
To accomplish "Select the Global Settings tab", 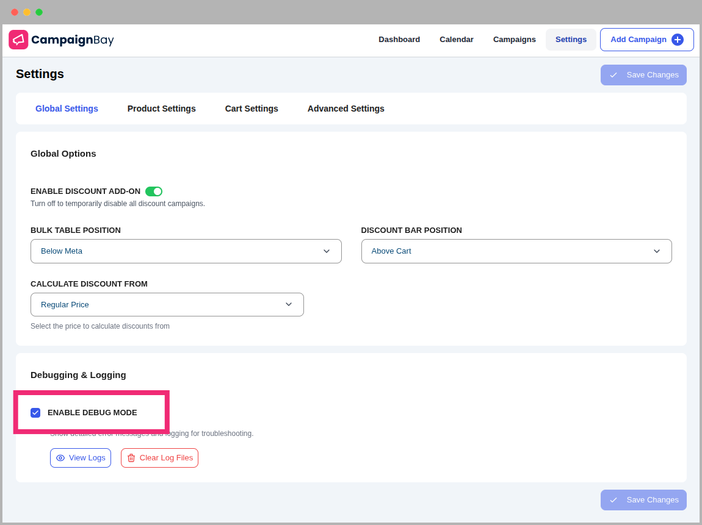I will click(x=67, y=109).
